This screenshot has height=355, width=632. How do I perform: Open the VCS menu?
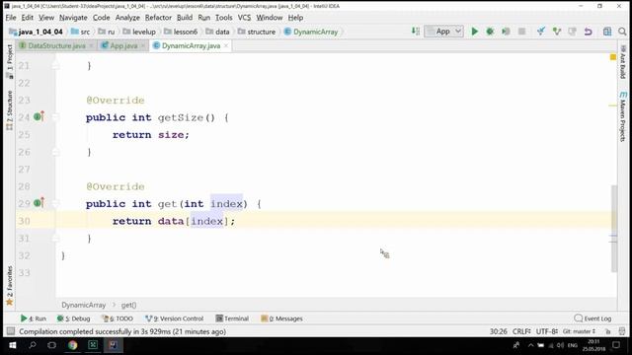244,18
